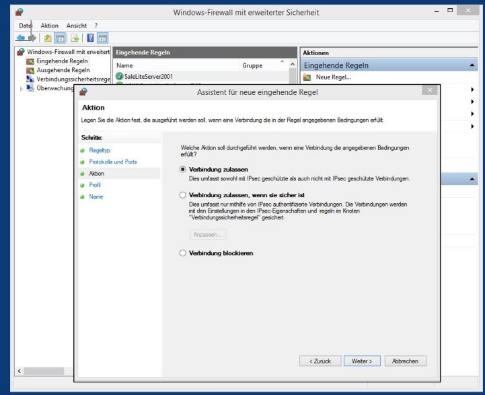The image size is (485, 395).
Task: Select Eingehende Regeln in the tree
Action: point(62,61)
